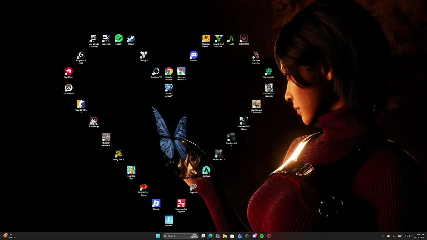This screenshot has width=427, height=240.
Task: Open the Windows Start menu
Action: (x=158, y=236)
